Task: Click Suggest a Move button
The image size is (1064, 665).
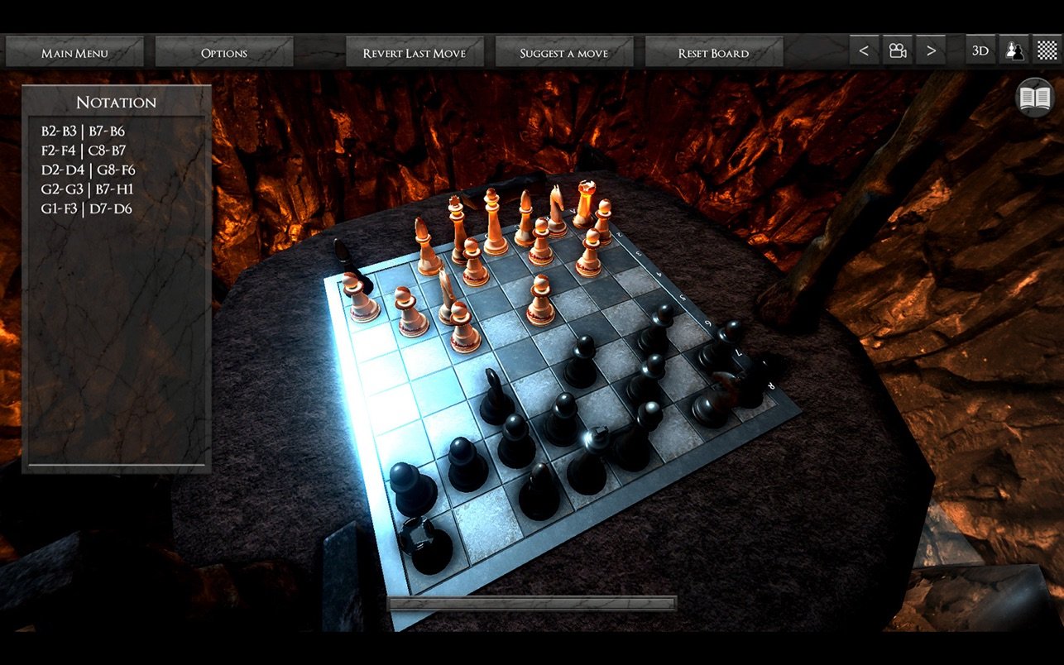Action: (563, 53)
